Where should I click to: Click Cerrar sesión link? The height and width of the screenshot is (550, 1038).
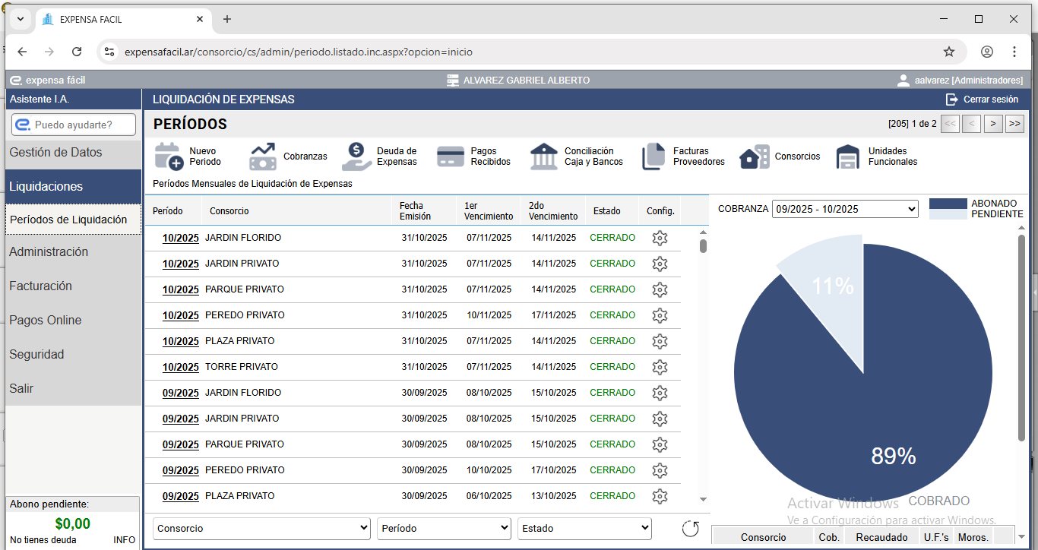pos(989,100)
